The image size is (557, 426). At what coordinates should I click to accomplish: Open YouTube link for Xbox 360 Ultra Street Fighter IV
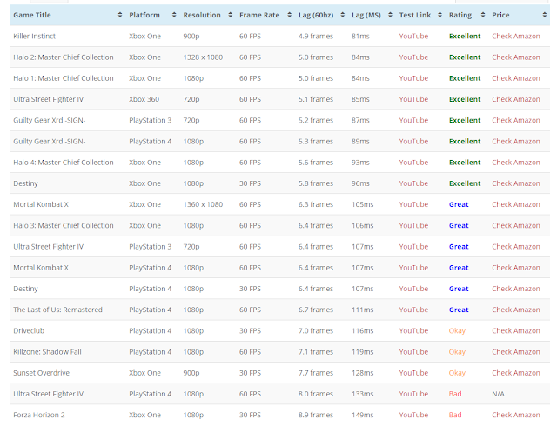click(x=413, y=99)
